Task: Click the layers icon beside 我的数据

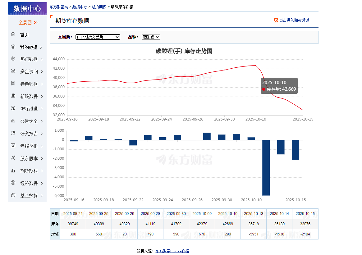Action: [13, 47]
